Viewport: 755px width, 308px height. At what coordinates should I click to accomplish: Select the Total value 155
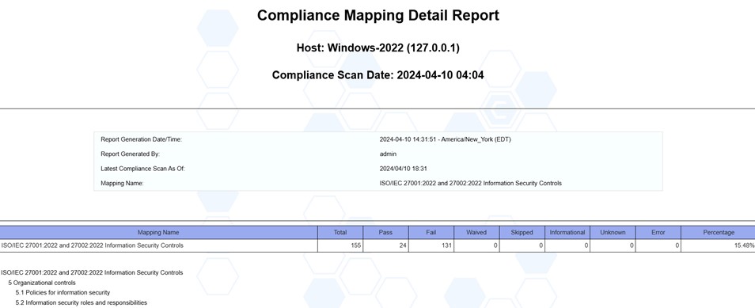pos(355,245)
